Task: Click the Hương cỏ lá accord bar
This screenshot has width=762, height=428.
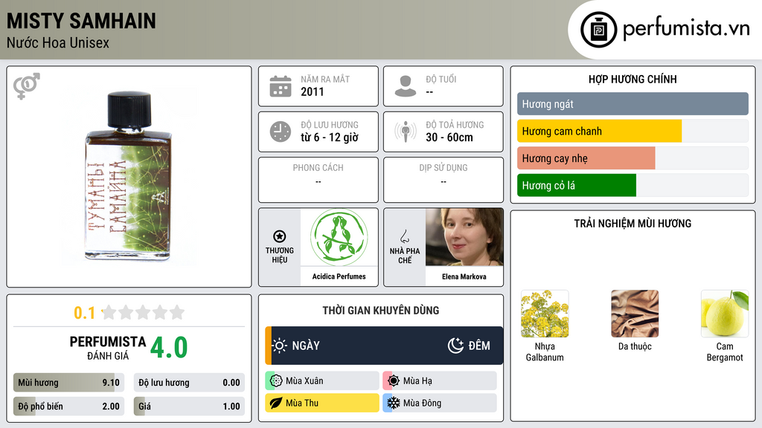Action: pyautogui.click(x=633, y=185)
